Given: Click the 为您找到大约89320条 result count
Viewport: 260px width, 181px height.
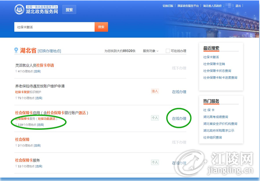Looking at the screenshot, I should [120, 51].
